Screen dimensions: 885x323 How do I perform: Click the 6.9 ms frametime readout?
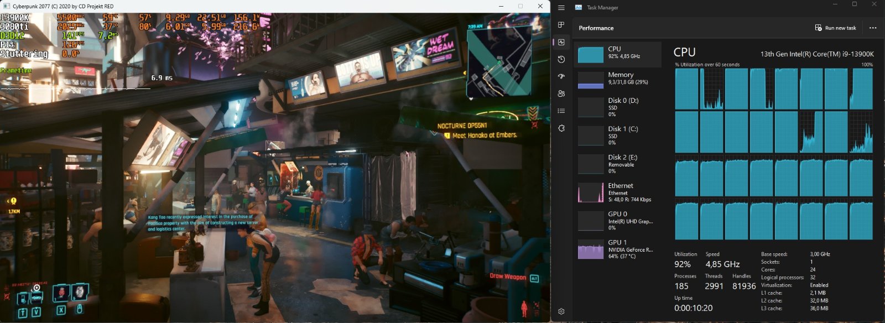pos(162,78)
